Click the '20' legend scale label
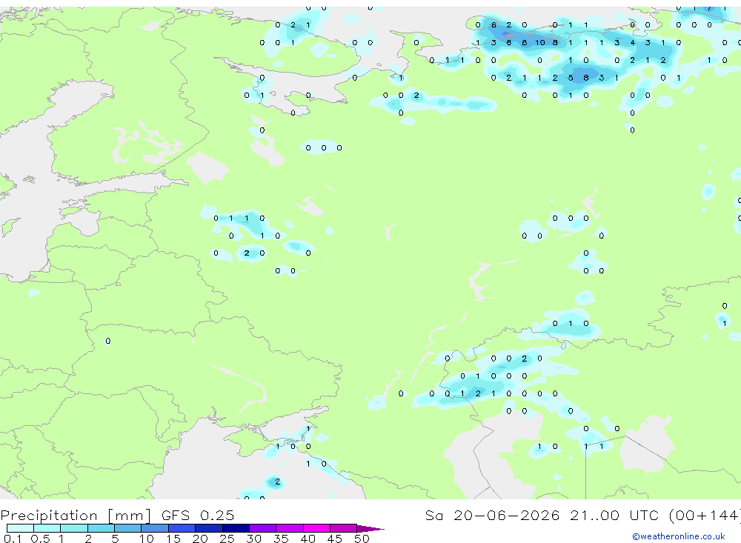The image size is (741, 543). (x=200, y=539)
